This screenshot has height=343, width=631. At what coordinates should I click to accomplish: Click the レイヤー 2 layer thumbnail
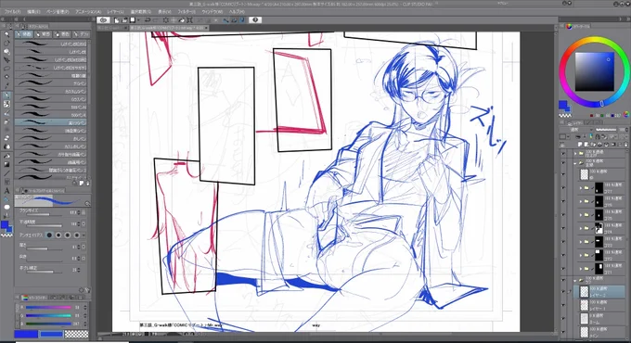pyautogui.click(x=584, y=292)
